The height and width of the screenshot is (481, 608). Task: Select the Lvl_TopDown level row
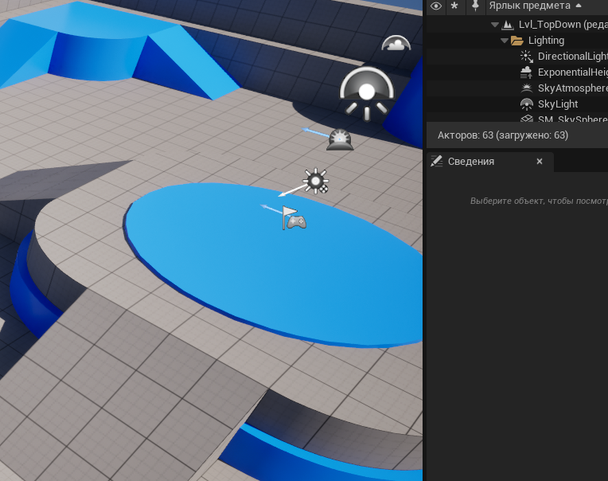click(517, 25)
